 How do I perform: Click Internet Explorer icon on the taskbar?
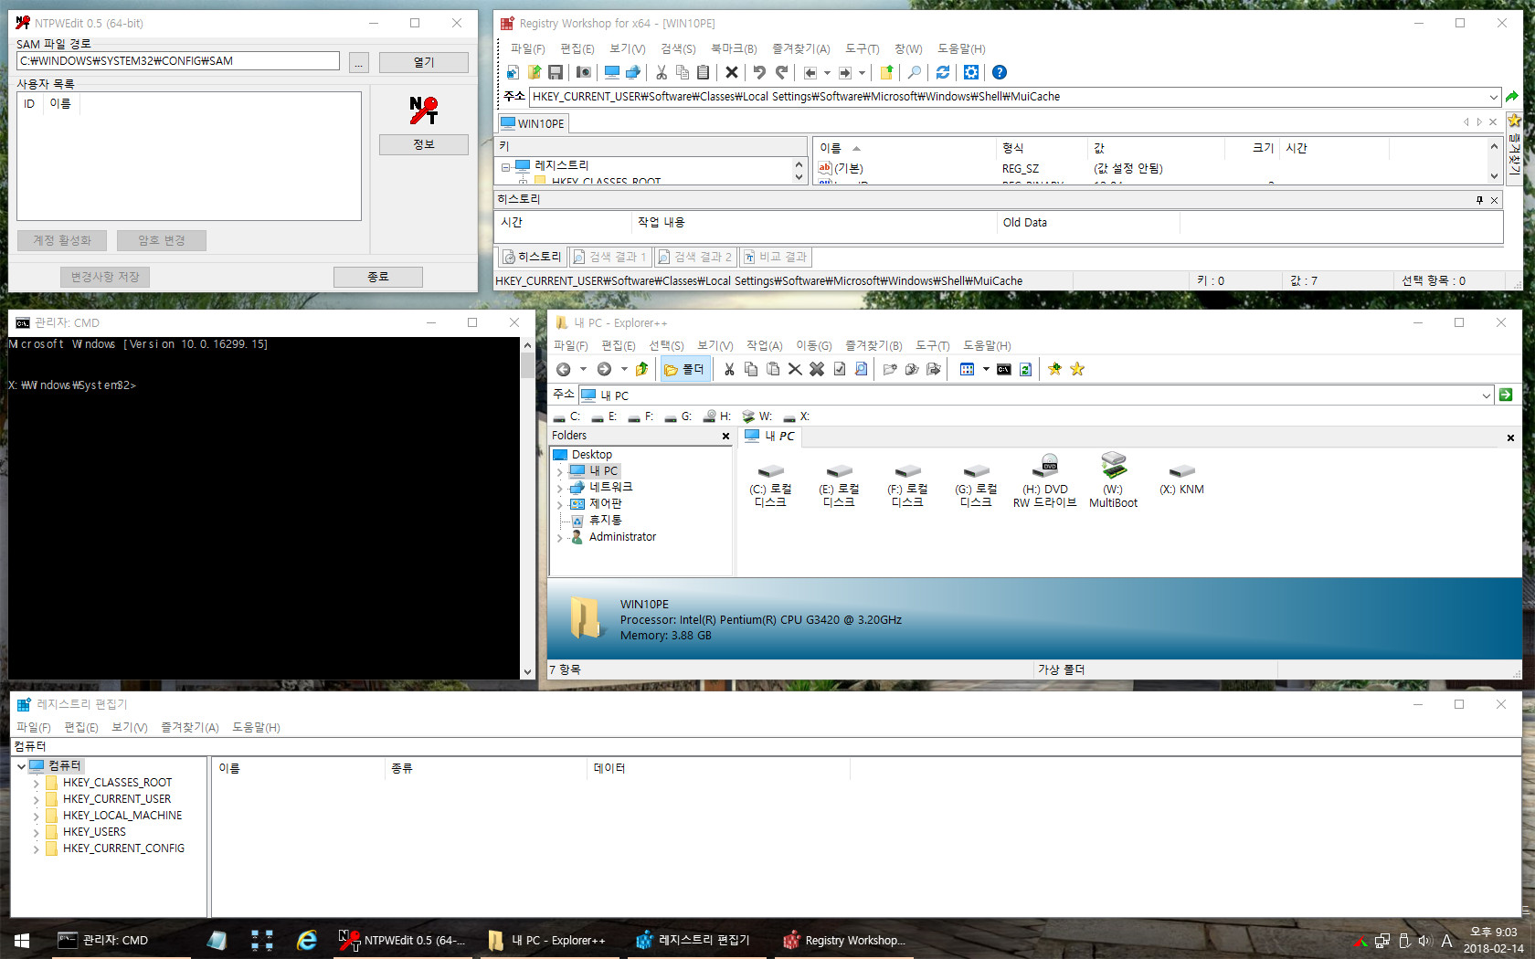coord(307,940)
